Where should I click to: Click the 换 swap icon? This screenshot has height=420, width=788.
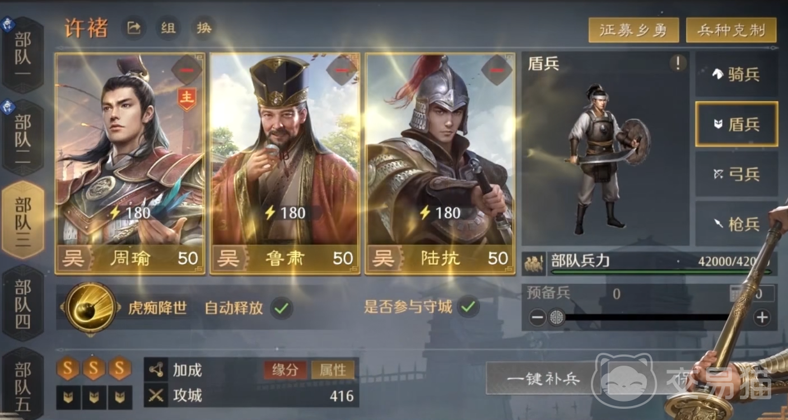point(204,28)
